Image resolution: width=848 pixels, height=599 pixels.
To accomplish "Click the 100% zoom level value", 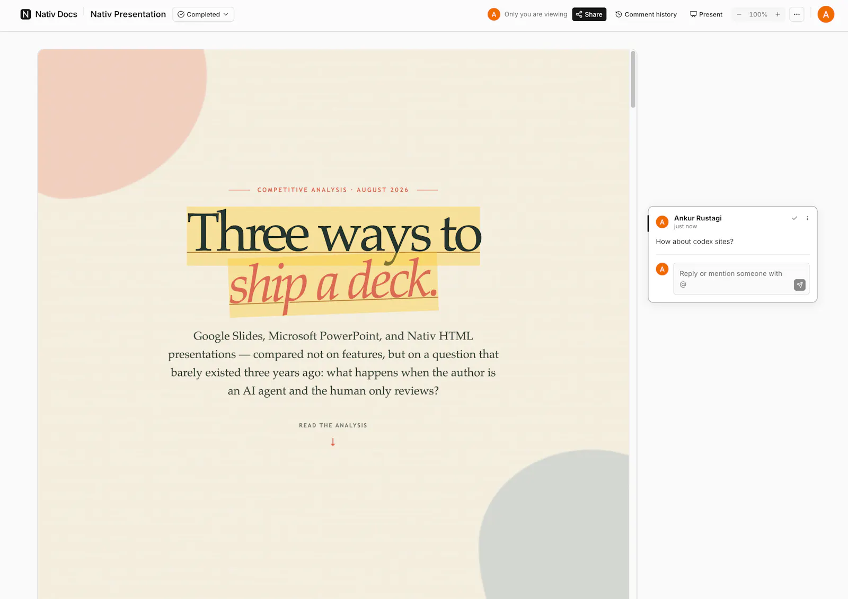I will pyautogui.click(x=758, y=14).
